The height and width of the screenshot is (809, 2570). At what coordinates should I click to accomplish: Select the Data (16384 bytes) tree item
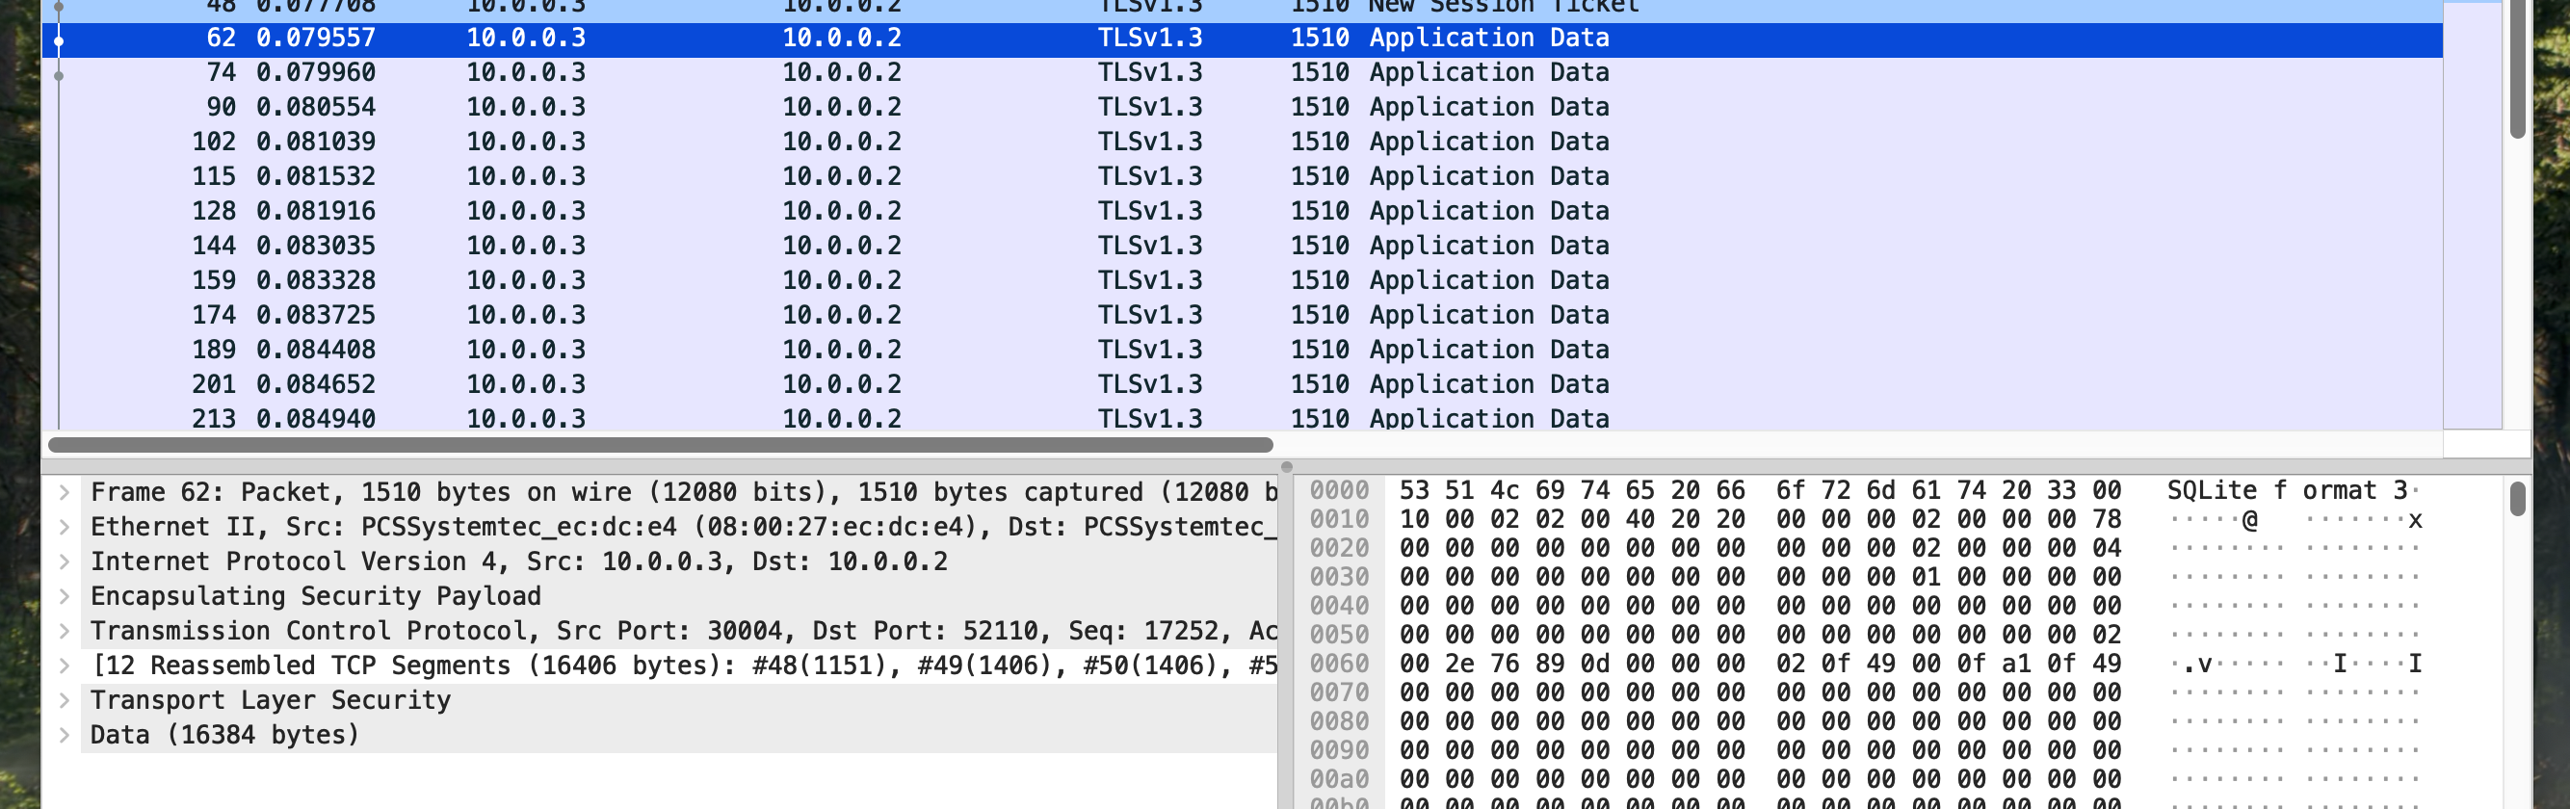coord(678,735)
